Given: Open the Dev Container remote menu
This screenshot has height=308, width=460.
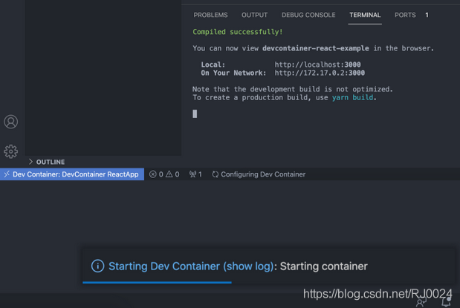Looking at the screenshot, I should click(72, 174).
